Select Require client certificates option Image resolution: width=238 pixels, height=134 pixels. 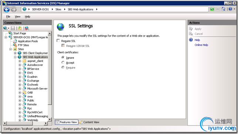63,67
